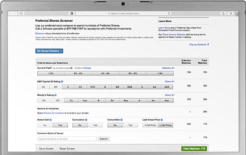Toggle Moody's rating Caa button

tap(85, 100)
